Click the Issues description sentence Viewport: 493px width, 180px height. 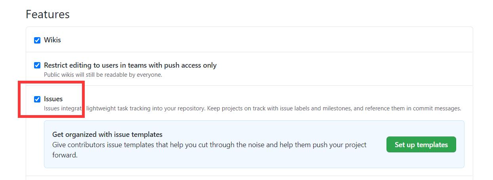pos(252,108)
